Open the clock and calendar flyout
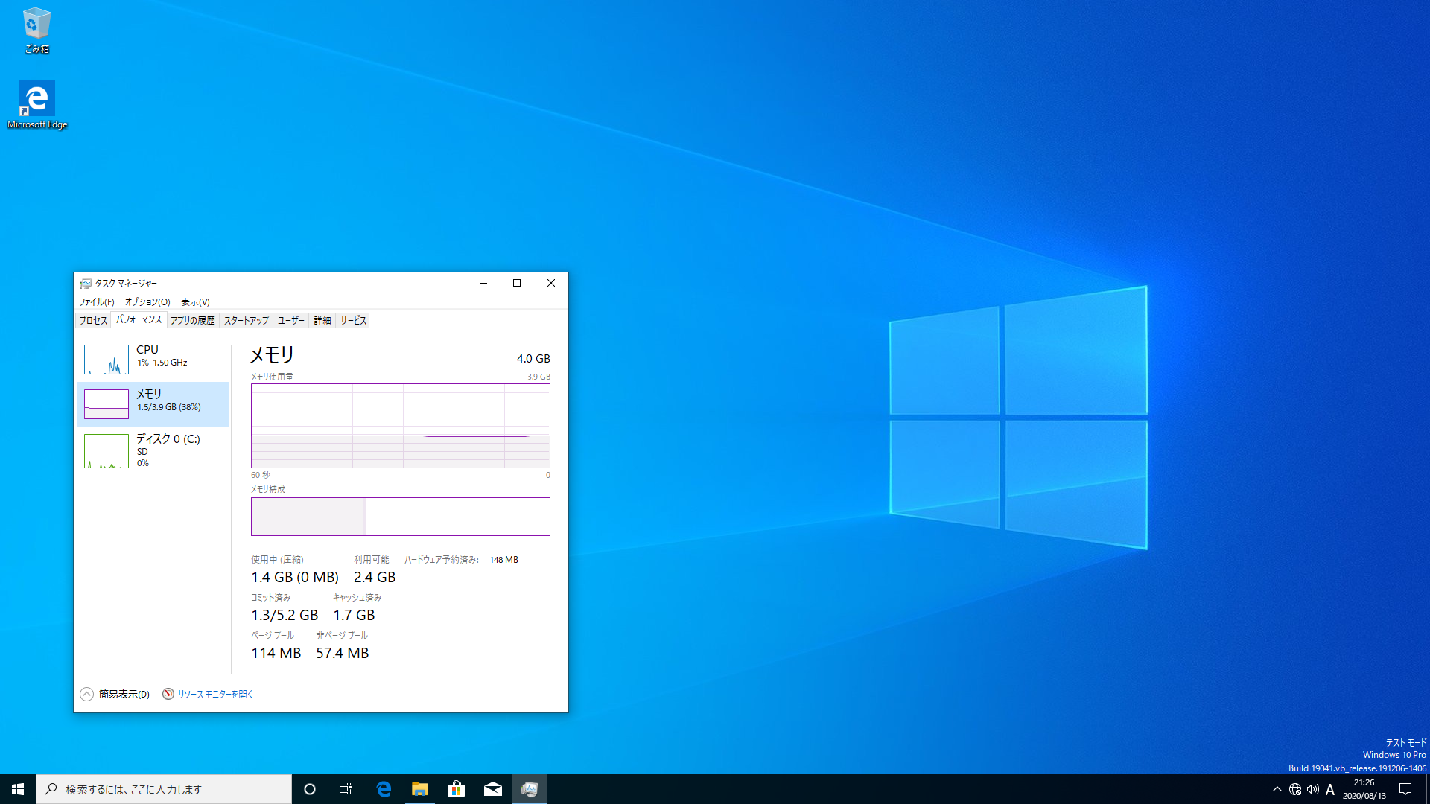 point(1364,789)
